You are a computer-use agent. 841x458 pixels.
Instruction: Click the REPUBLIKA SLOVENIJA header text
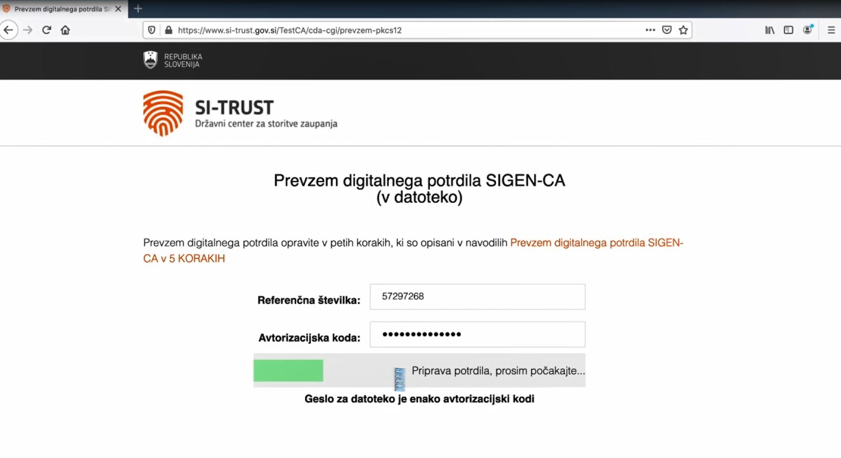183,60
